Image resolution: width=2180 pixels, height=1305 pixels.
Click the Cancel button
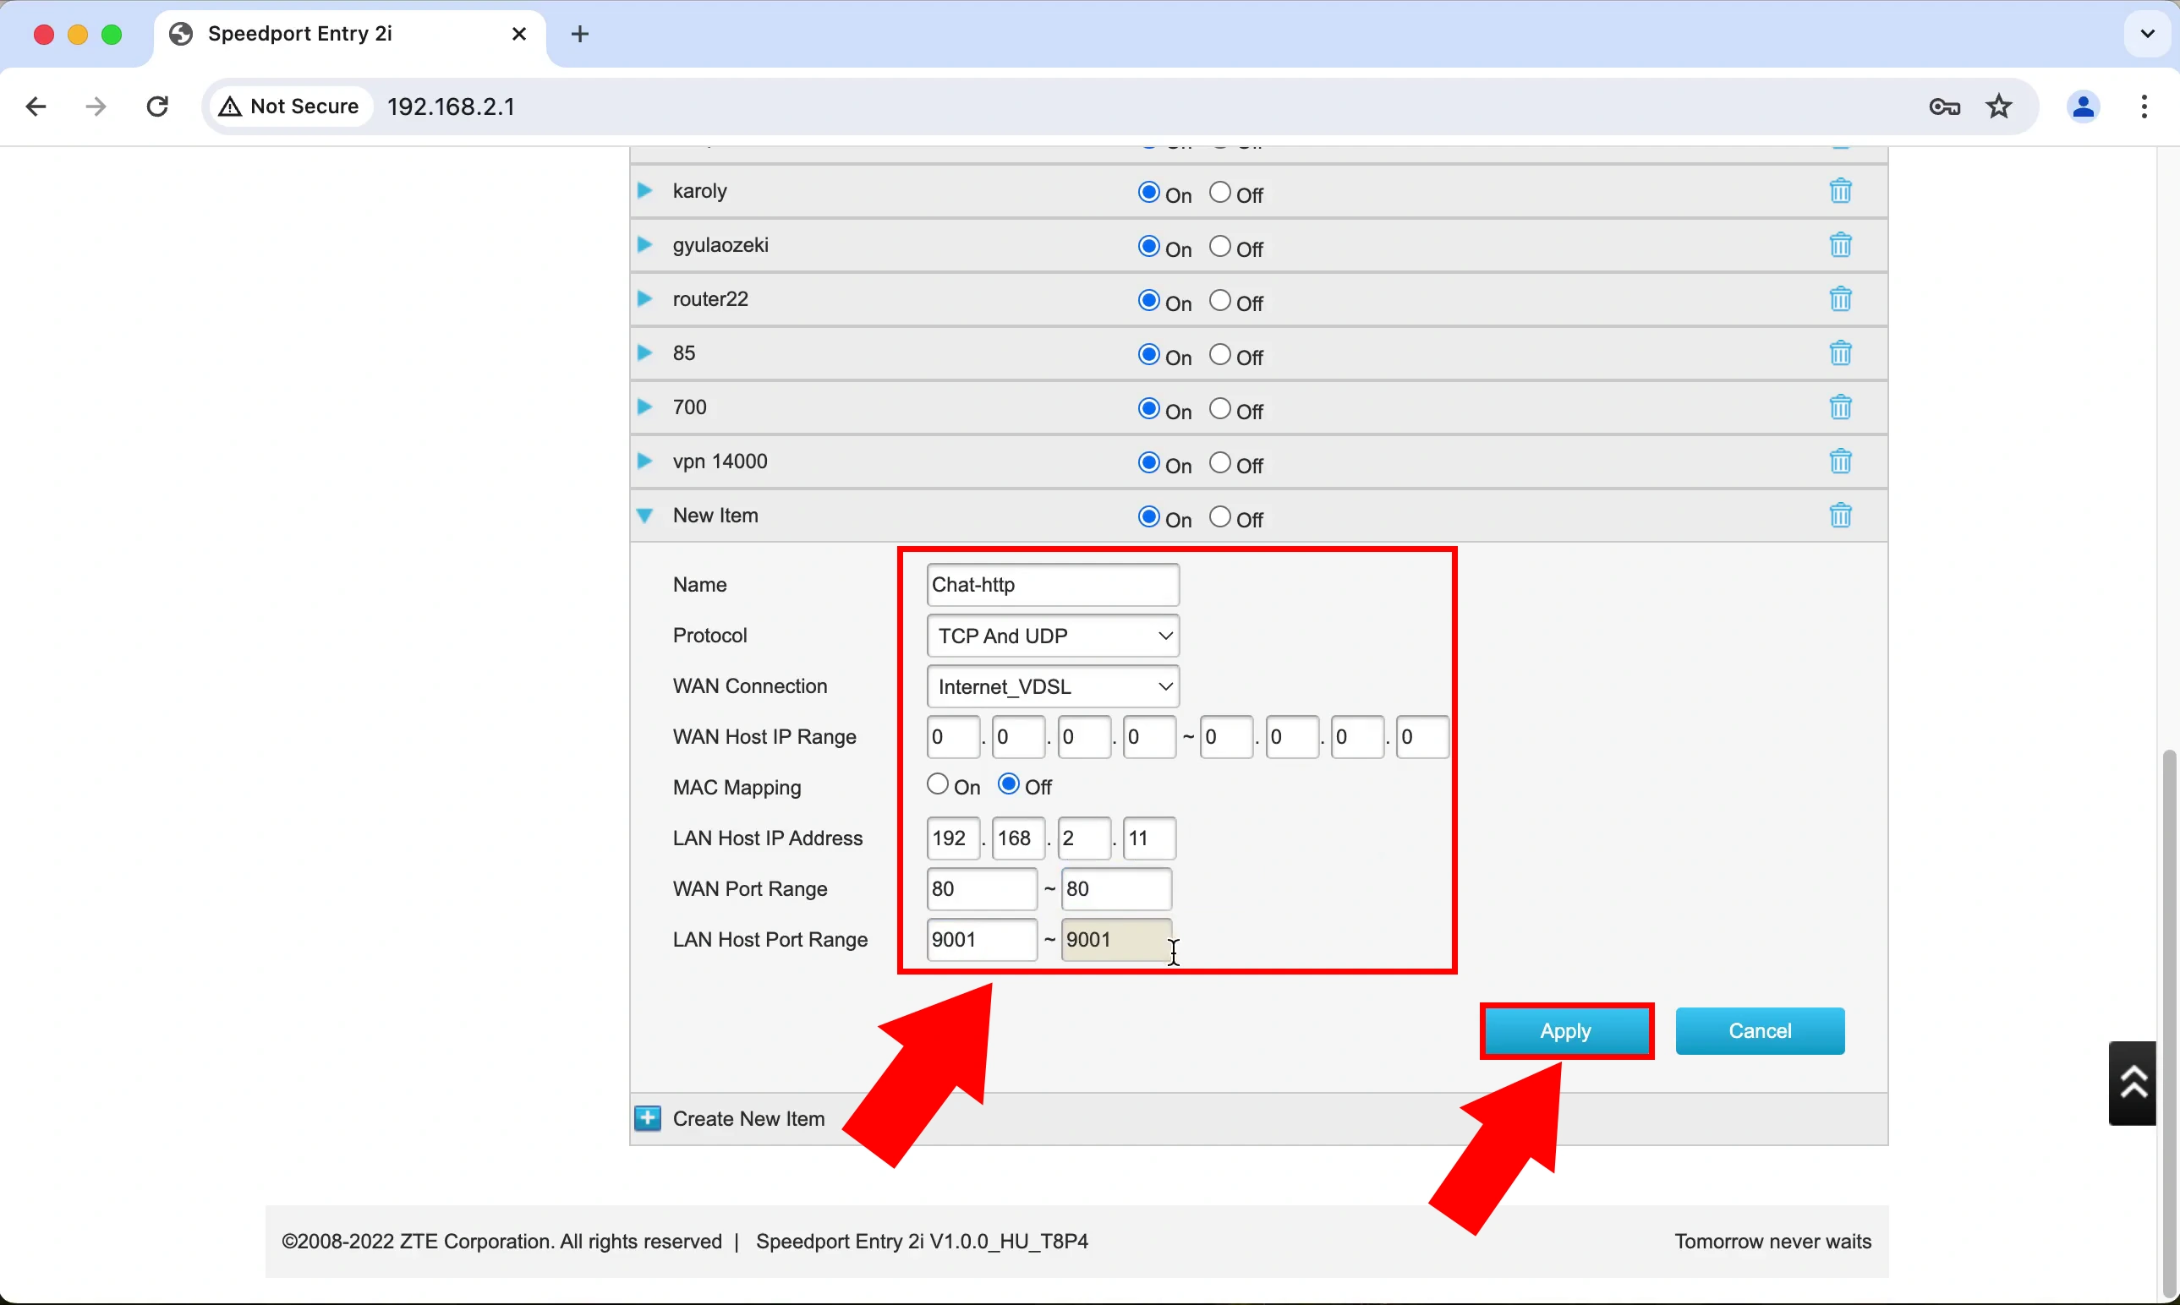pyautogui.click(x=1760, y=1030)
